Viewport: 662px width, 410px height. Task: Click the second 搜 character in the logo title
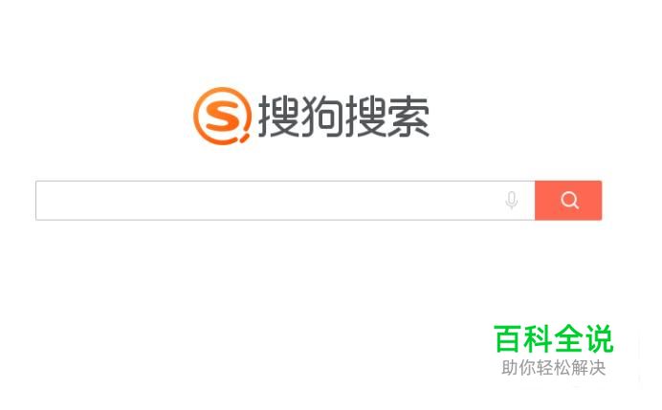(365, 116)
